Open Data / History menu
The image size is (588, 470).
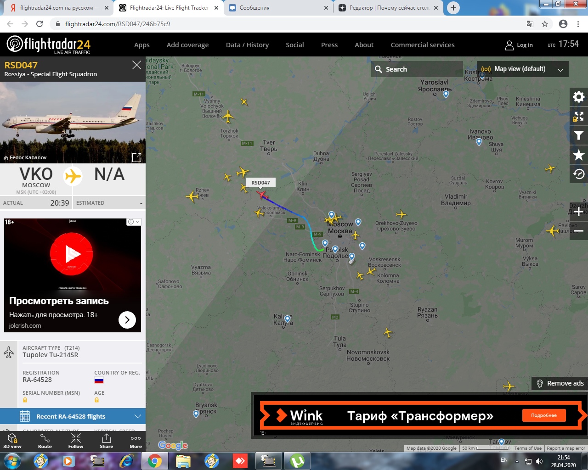pyautogui.click(x=247, y=45)
